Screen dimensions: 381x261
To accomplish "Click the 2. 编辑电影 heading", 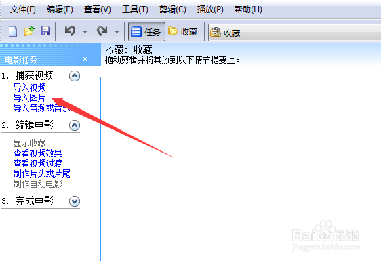I will click(27, 125).
